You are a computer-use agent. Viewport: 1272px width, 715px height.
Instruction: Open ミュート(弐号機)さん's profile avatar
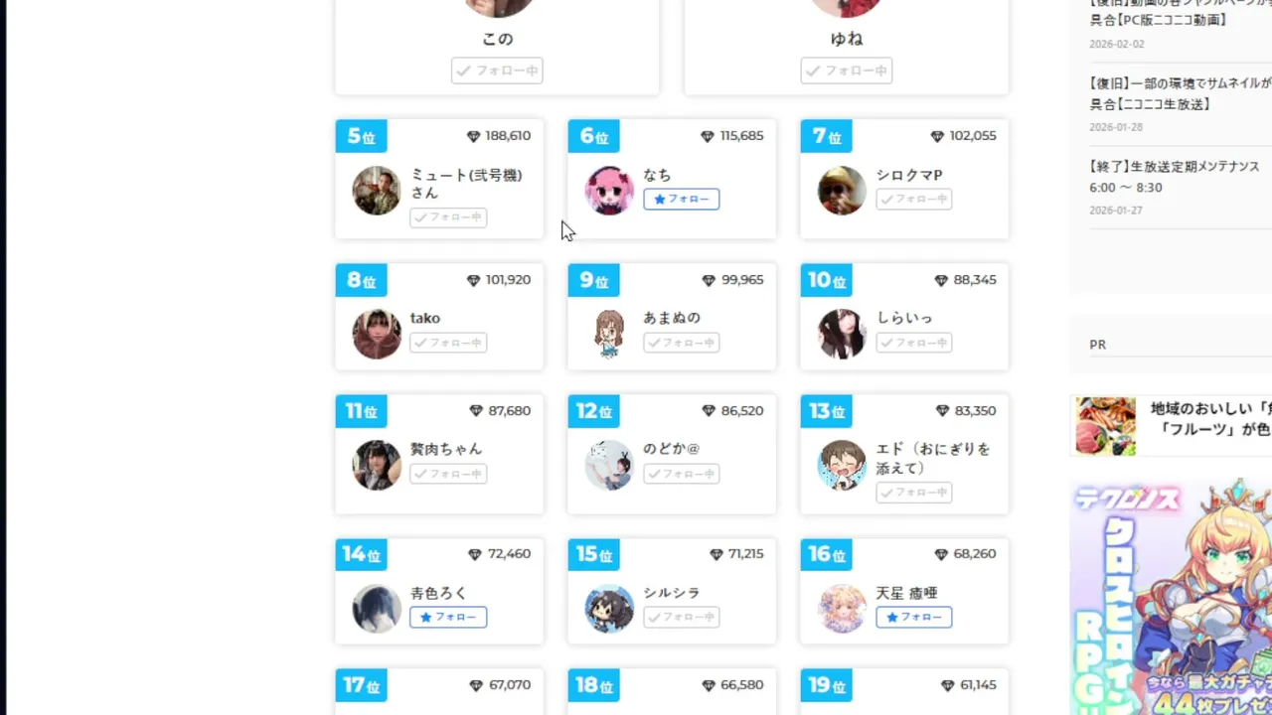[377, 191]
